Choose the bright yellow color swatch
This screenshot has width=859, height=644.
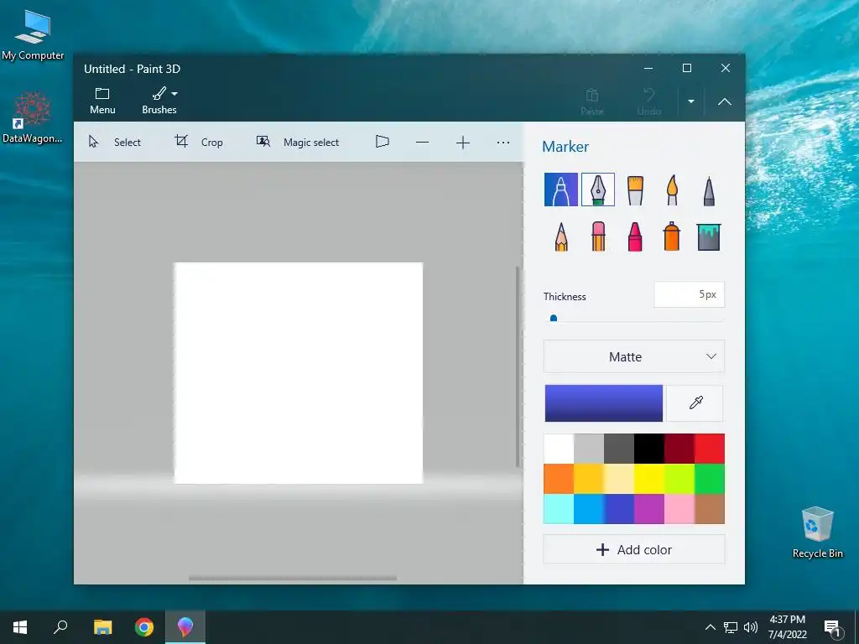pyautogui.click(x=649, y=479)
